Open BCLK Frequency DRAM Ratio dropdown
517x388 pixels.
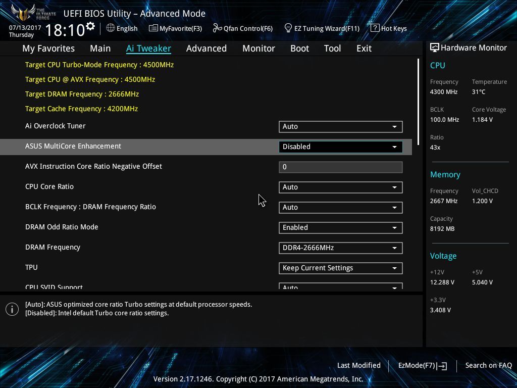(341, 208)
